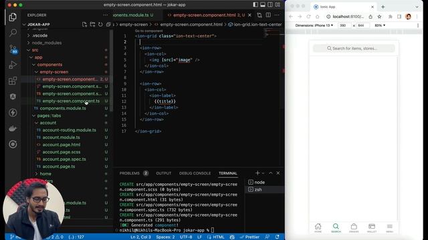Viewport: 428px width, 240px height.
Task: Click the Search for items, stores field
Action: point(354,49)
